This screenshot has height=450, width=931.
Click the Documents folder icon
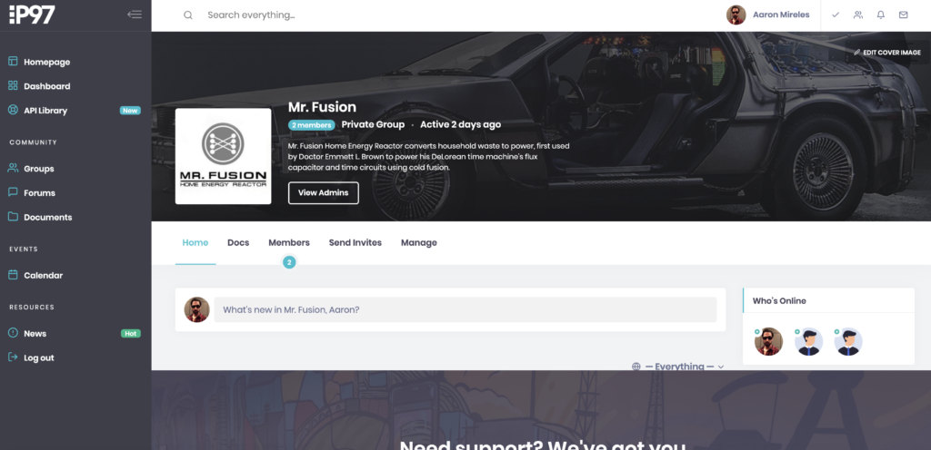click(x=13, y=217)
